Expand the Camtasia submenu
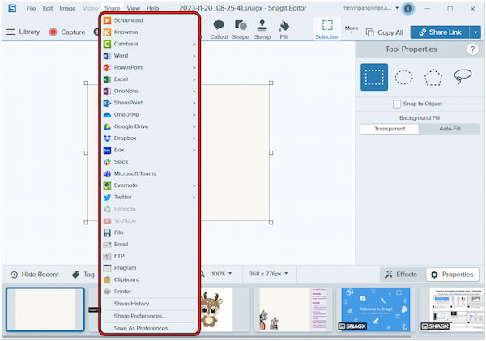Viewport: 486px width, 341px height. (150, 44)
